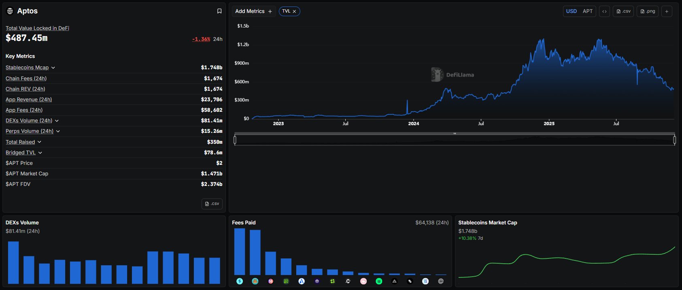Click the plus button beside .png

tap(667, 11)
